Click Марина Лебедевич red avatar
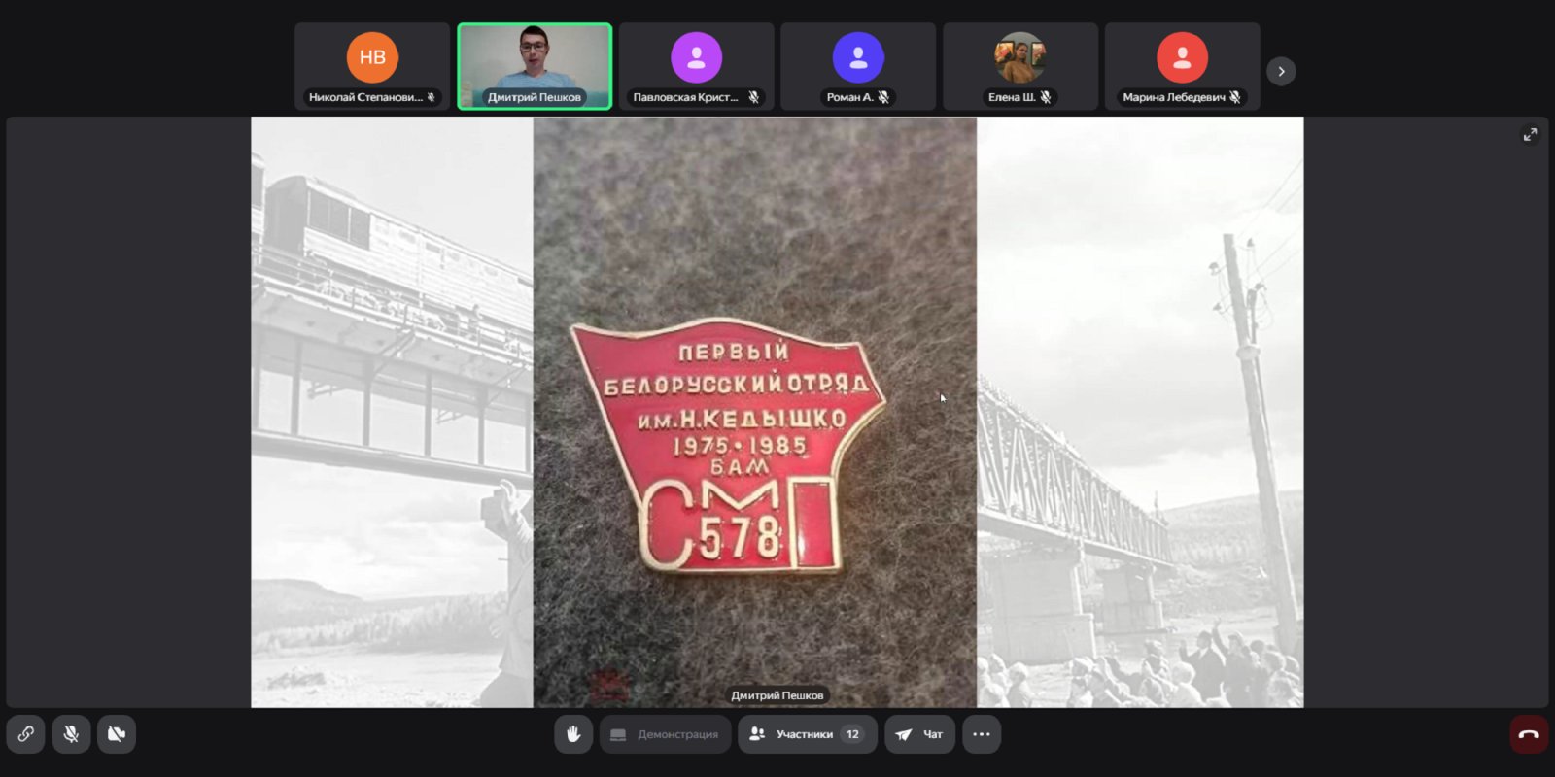The image size is (1555, 777). (x=1182, y=57)
